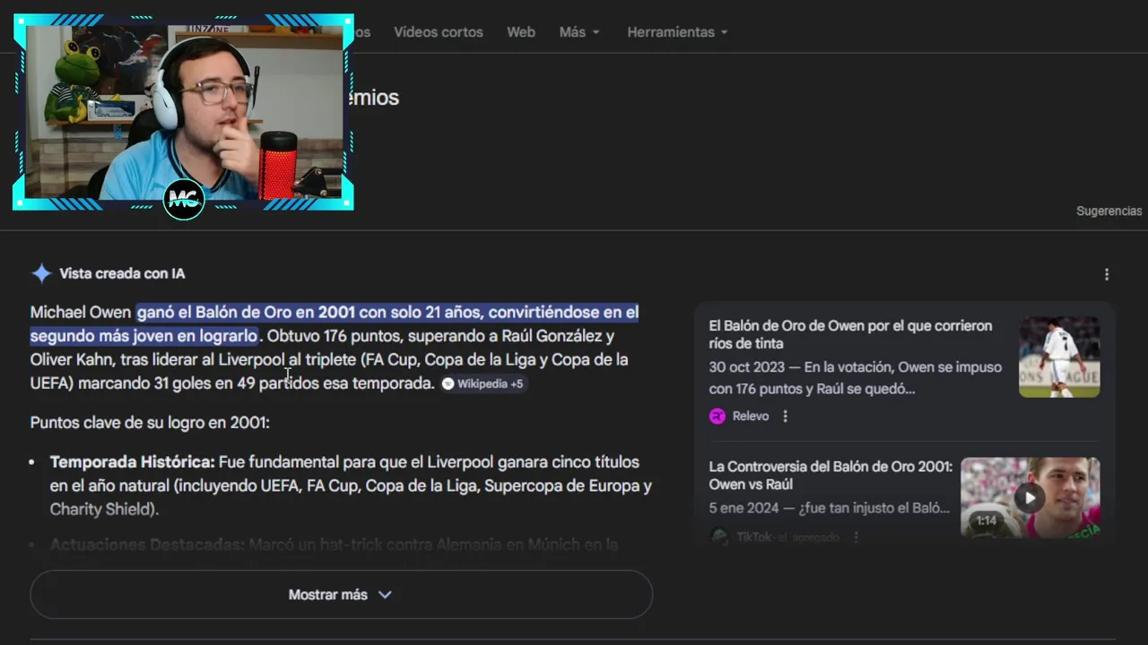This screenshot has height=645, width=1148.
Task: Click the Temporada Histórica bullet heading
Action: 132,462
